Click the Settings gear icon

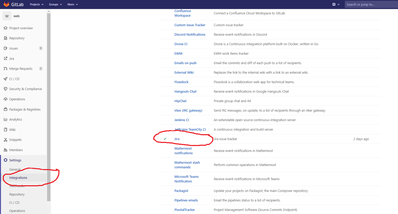[x=5, y=160]
